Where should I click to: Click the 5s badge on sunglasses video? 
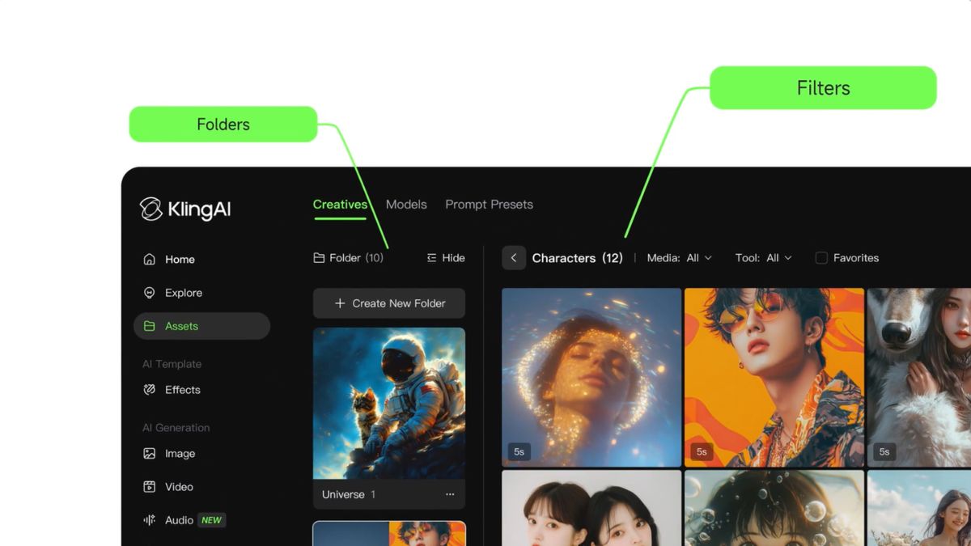pos(702,451)
